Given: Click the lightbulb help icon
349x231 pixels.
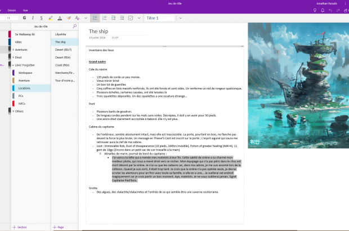Looking at the screenshot, I should click(315, 10).
